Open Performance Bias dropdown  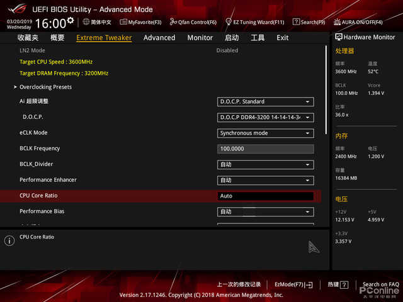265,212
